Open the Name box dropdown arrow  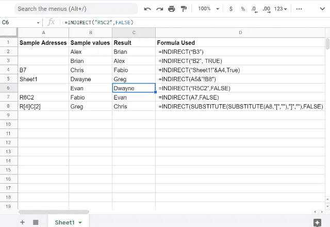tap(38, 23)
